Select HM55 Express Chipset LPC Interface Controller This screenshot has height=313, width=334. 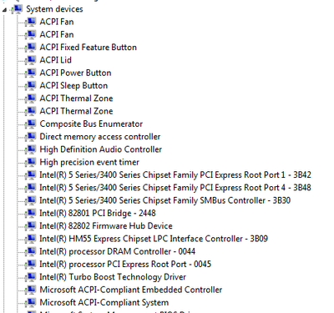154,239
